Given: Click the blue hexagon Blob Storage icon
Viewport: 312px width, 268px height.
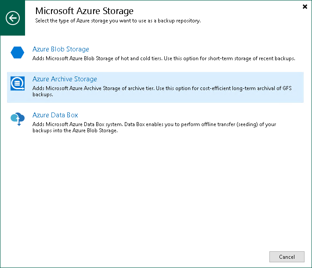Looking at the screenshot, I should [x=17, y=53].
